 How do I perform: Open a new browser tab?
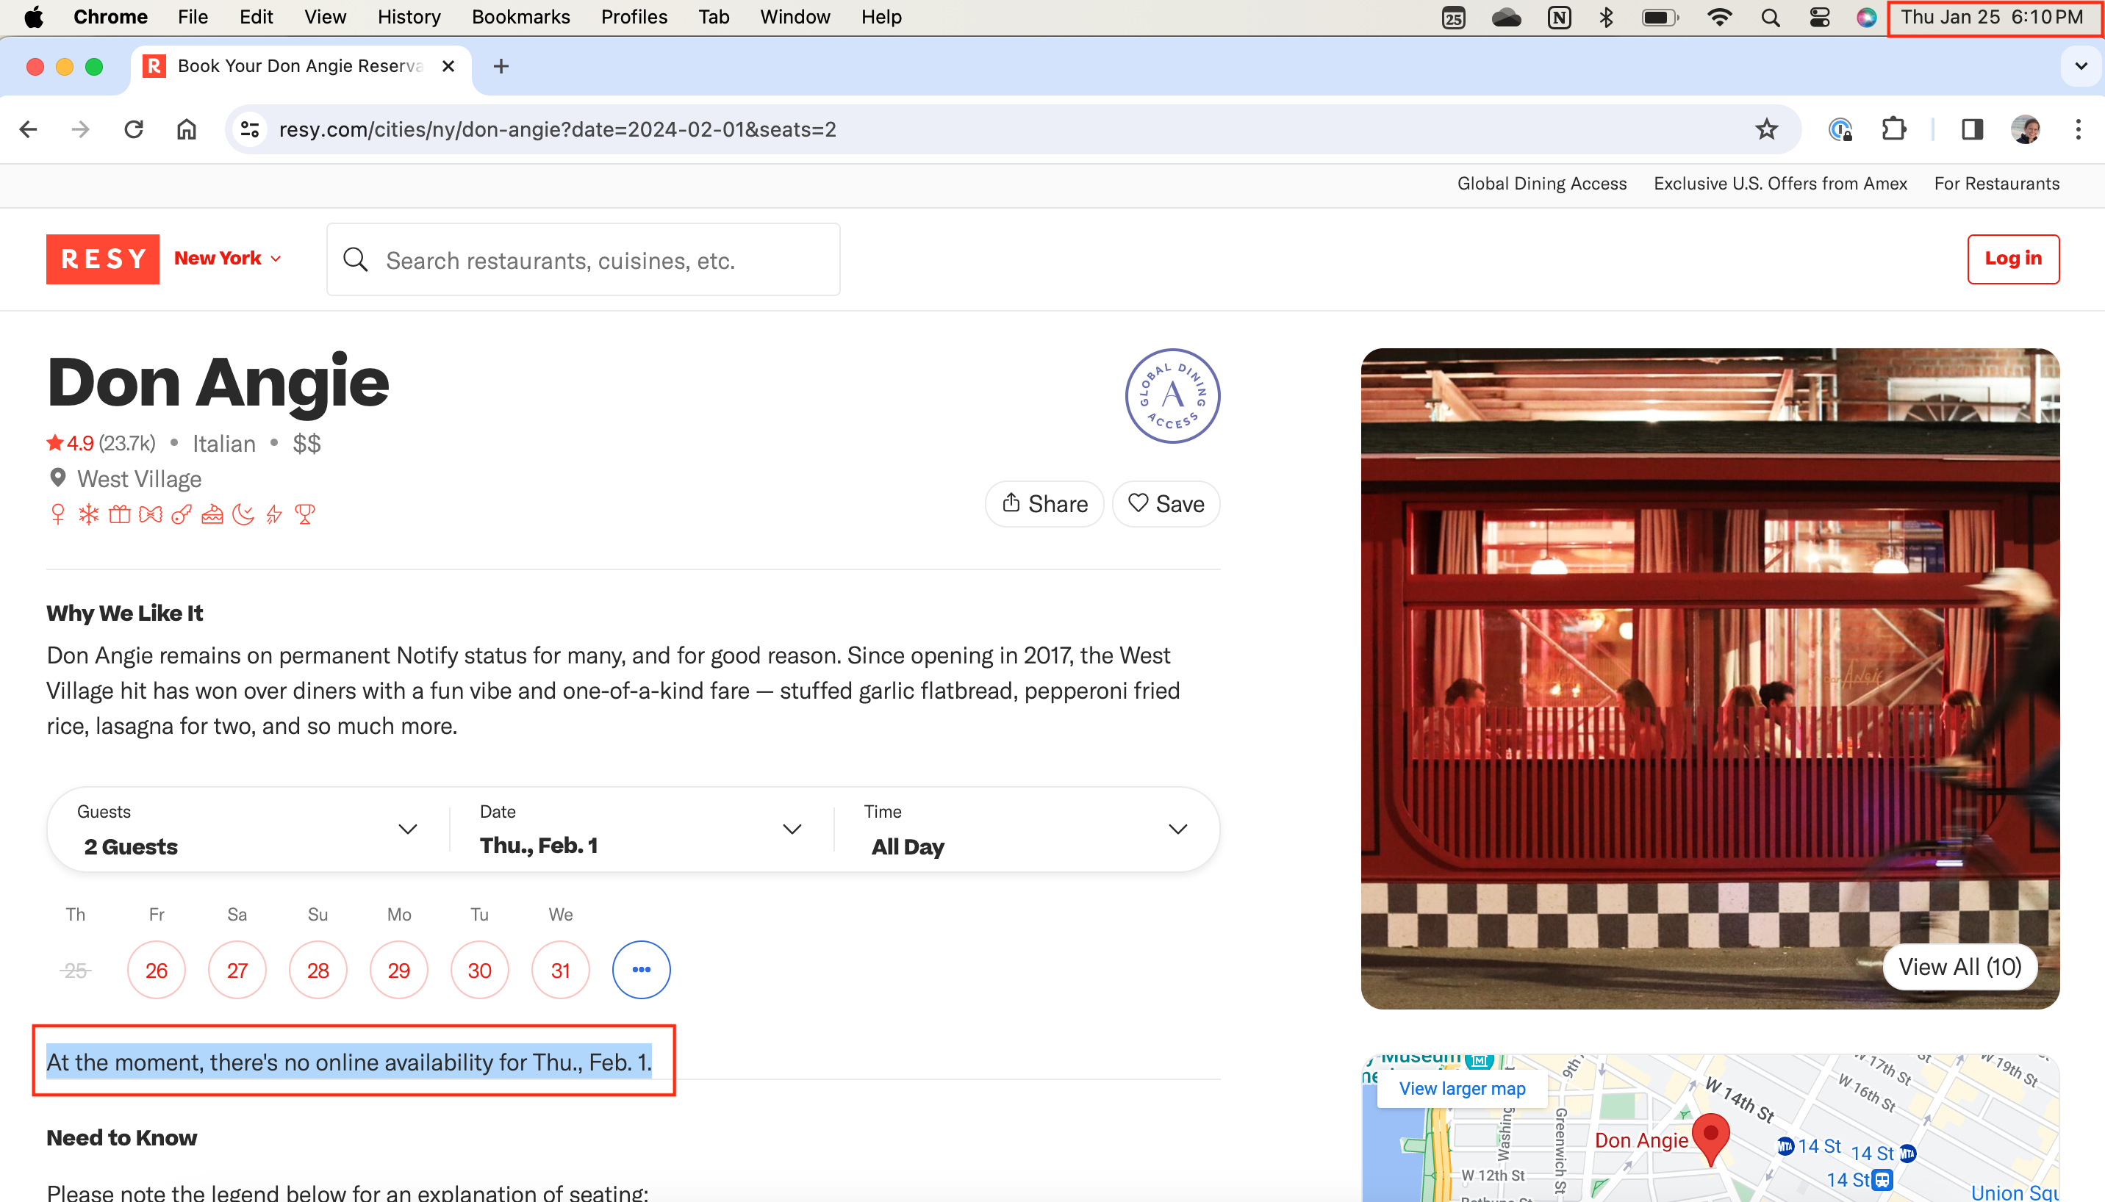[x=501, y=66]
